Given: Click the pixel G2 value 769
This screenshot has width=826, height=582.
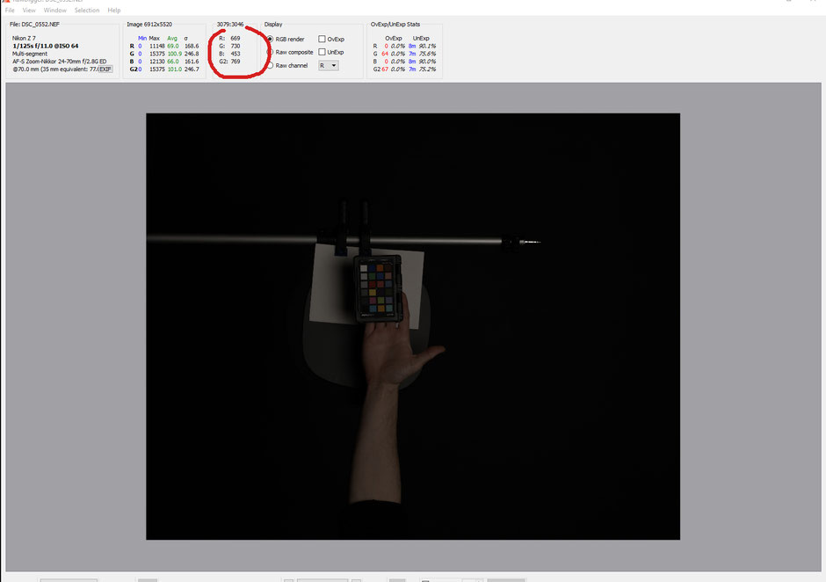Looking at the screenshot, I should [x=235, y=62].
